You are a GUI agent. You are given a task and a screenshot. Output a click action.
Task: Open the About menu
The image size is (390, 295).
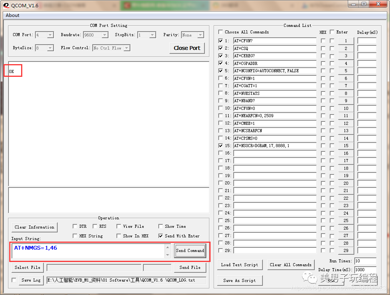pos(12,15)
